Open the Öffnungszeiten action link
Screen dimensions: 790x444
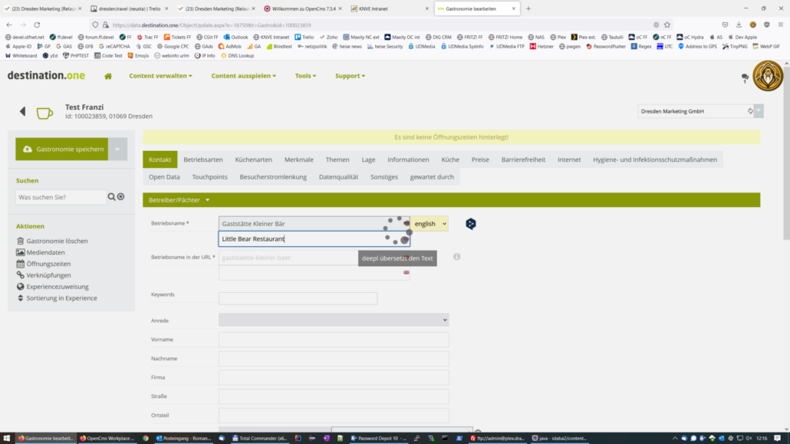48,264
